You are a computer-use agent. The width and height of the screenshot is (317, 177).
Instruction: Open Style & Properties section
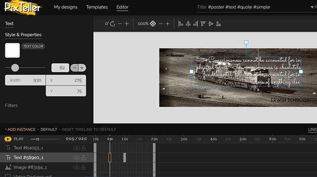23,35
